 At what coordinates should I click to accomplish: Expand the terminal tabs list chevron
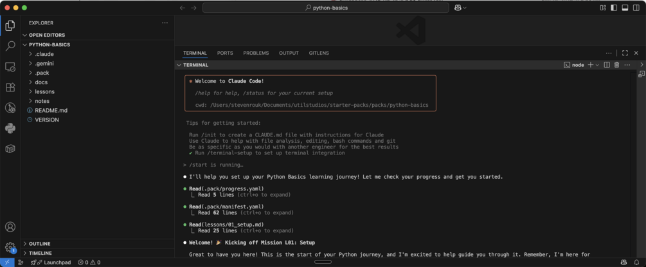(x=642, y=65)
